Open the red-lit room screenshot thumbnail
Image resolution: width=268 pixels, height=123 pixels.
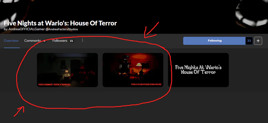pyautogui.click(x=133, y=70)
